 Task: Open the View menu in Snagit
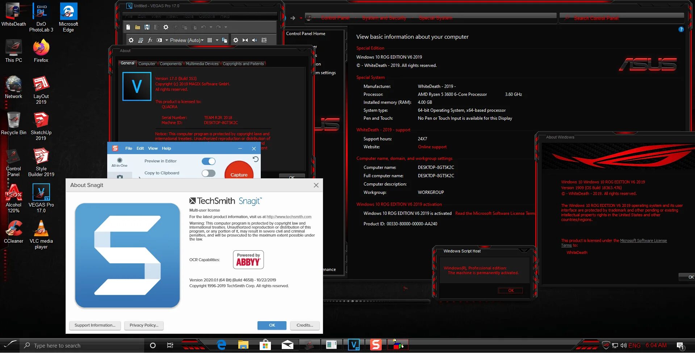coord(153,148)
